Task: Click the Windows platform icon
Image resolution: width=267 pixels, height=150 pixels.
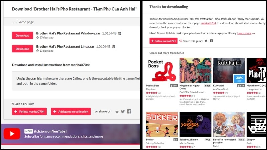Action: (x=120, y=33)
